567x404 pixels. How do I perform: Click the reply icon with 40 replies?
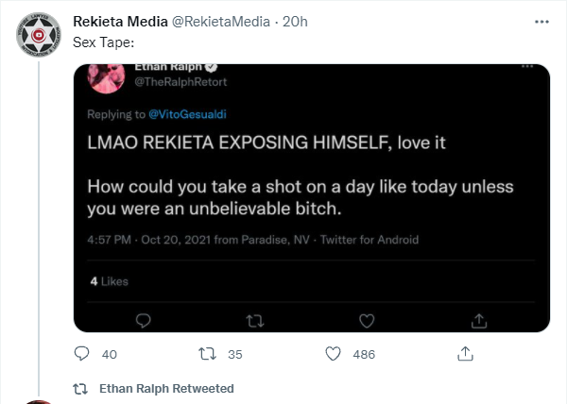(81, 354)
